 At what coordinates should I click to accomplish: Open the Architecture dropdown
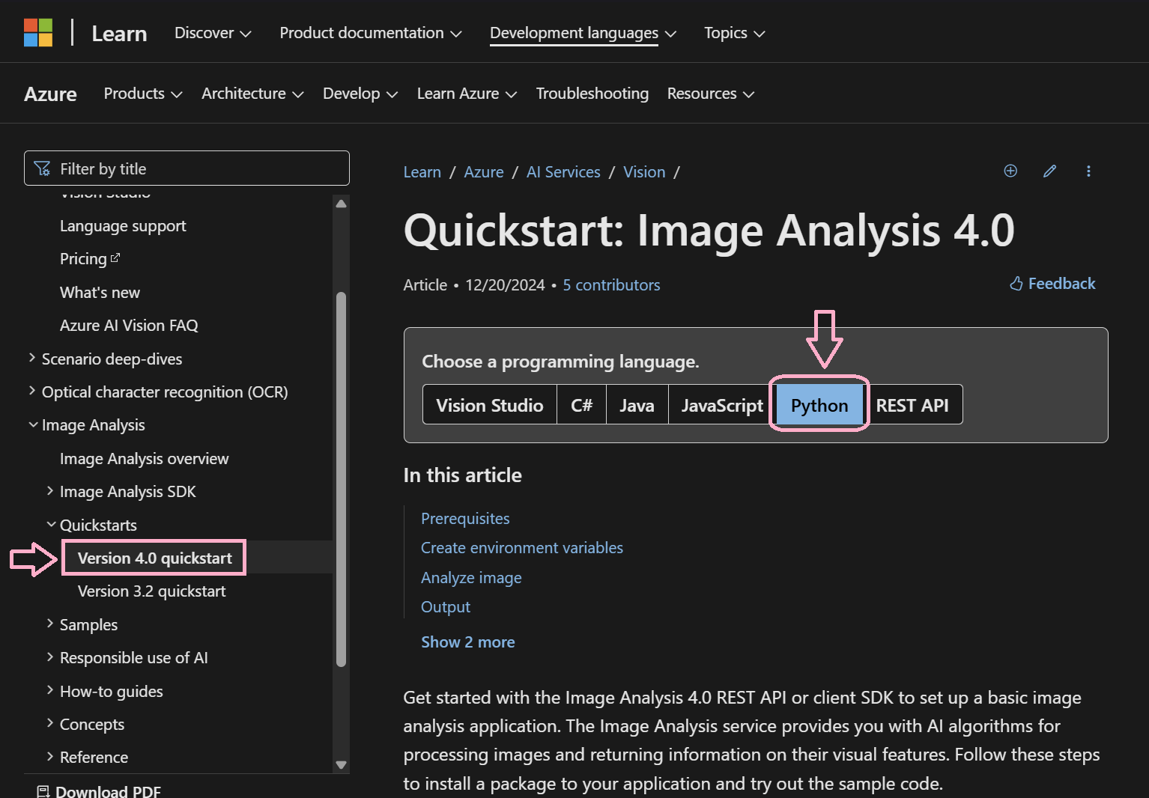(x=252, y=94)
